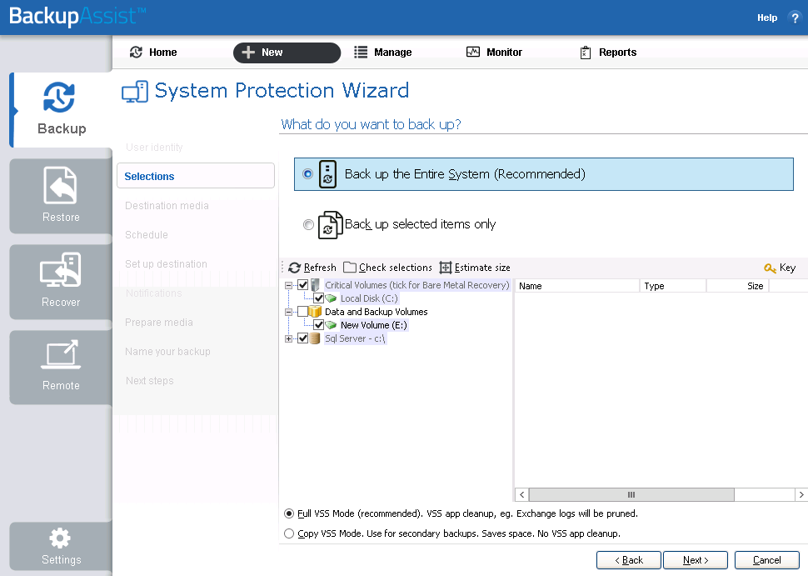Open the New tab

287,53
